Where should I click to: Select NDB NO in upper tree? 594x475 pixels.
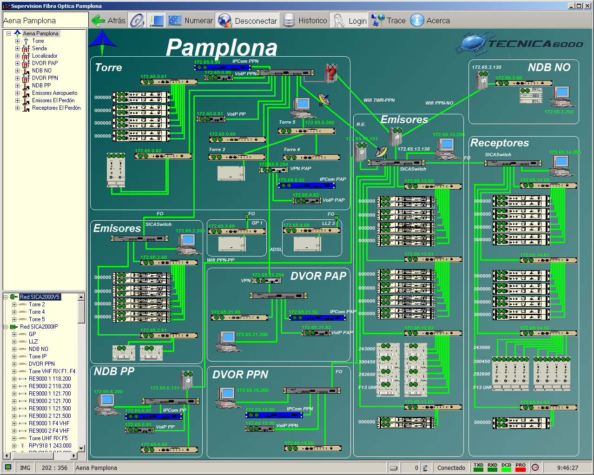click(41, 71)
